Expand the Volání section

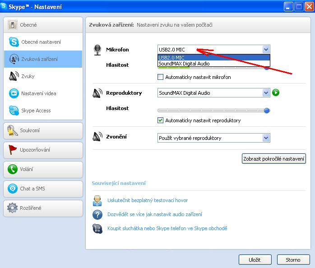pos(43,169)
